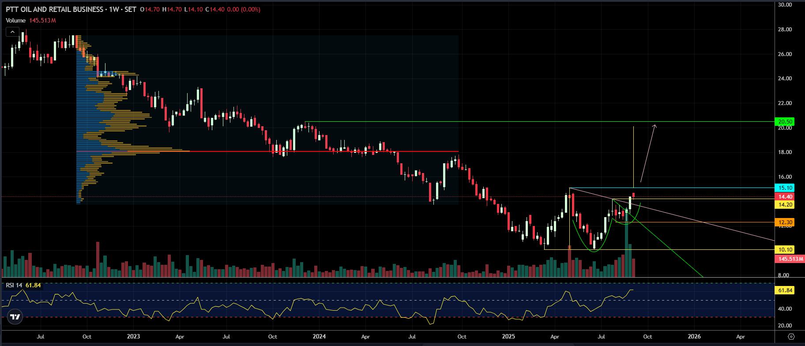This screenshot has height=346, width=805.
Task: Click the 2023 label on time axis
Action: point(133,336)
